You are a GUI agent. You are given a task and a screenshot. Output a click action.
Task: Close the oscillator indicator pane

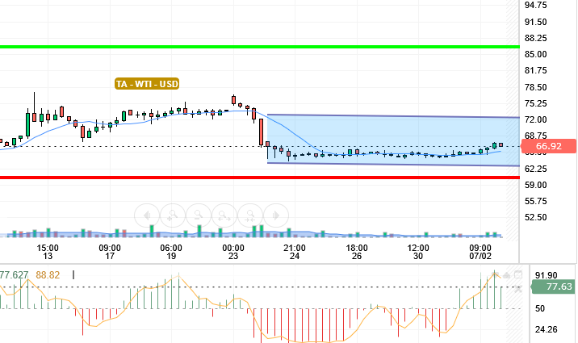518,289
